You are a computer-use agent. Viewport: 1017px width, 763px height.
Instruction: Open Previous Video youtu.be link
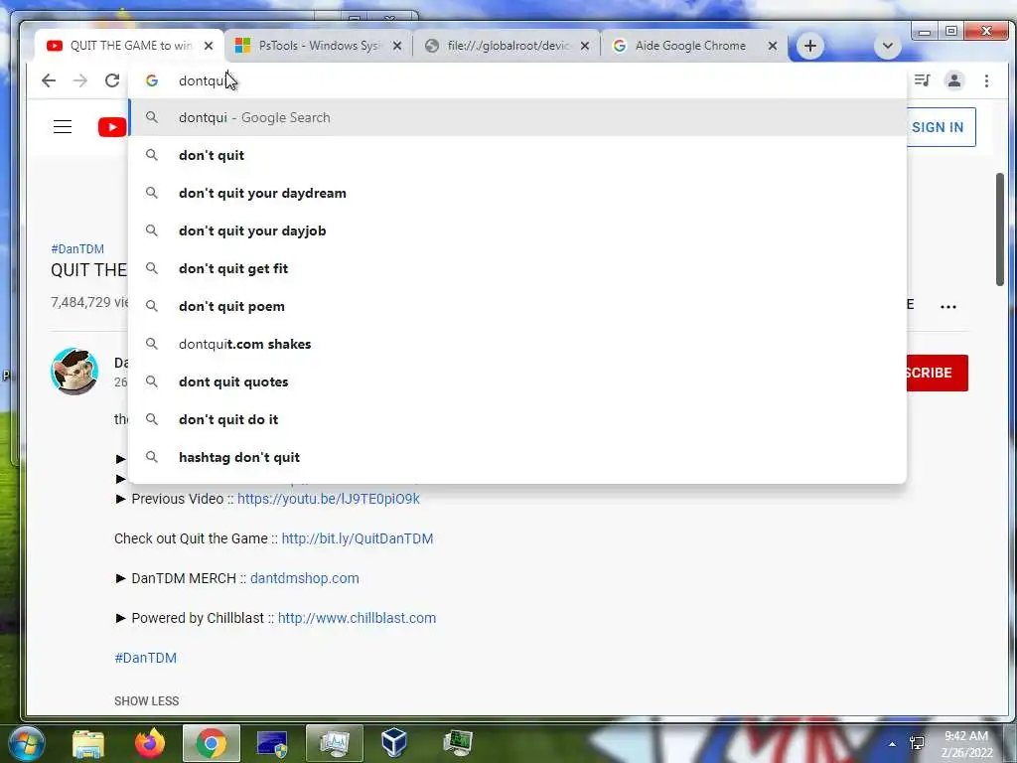pos(328,499)
